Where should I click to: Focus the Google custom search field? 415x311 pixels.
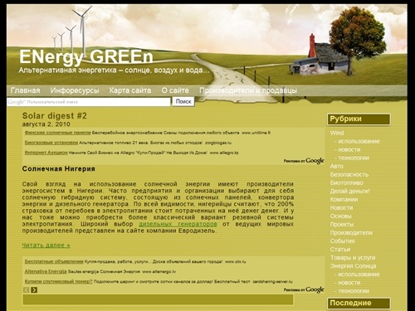coord(89,102)
